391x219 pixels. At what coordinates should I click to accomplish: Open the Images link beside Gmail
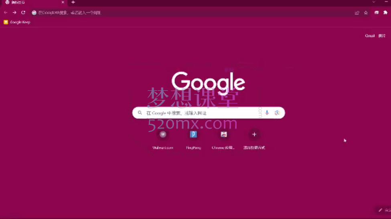[x=382, y=36]
